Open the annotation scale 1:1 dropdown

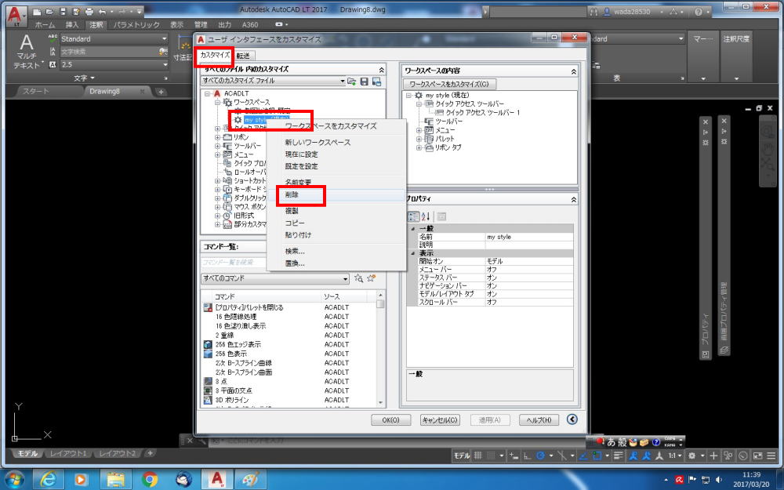674,456
